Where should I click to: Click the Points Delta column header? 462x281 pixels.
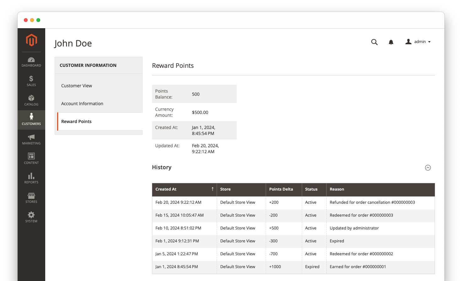tap(281, 189)
